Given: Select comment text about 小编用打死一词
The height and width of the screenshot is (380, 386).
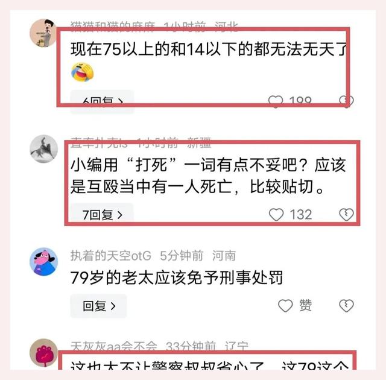Looking at the screenshot, I should point(208,176).
